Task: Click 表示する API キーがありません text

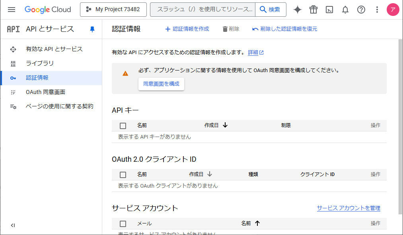Action: 154,137
